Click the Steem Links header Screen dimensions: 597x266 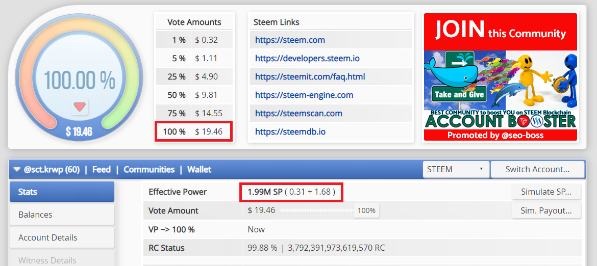277,22
